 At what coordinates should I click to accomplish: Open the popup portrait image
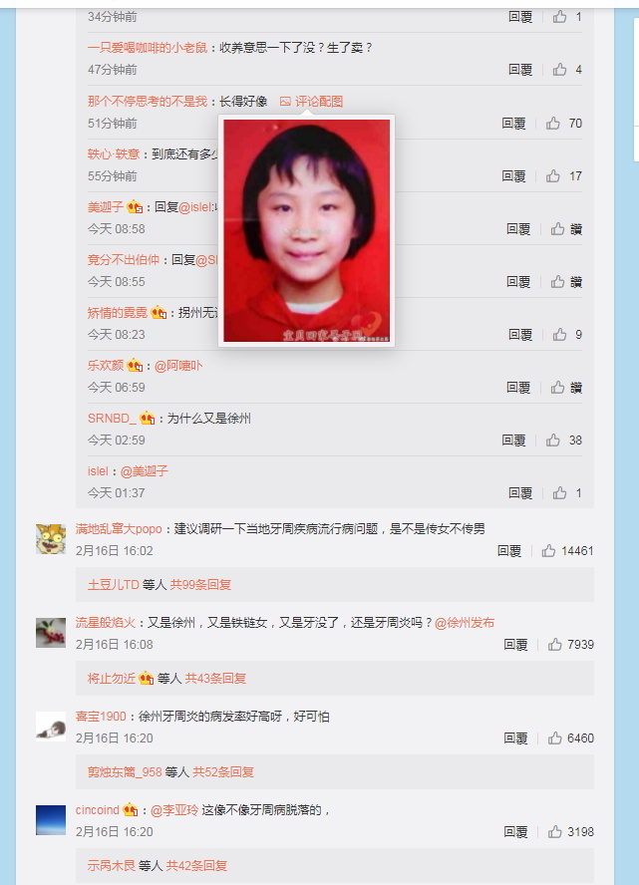tap(306, 230)
